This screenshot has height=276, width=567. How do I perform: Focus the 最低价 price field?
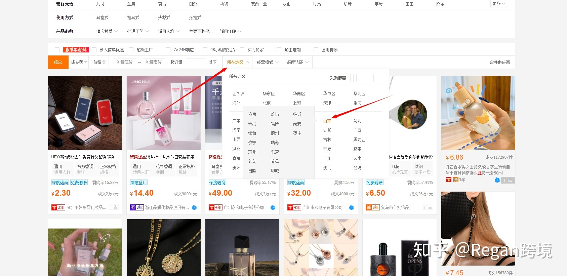pos(125,62)
